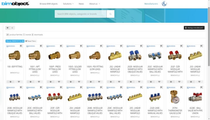
Task: Expand the Solutions dropdown menu
Action: click(x=68, y=4)
